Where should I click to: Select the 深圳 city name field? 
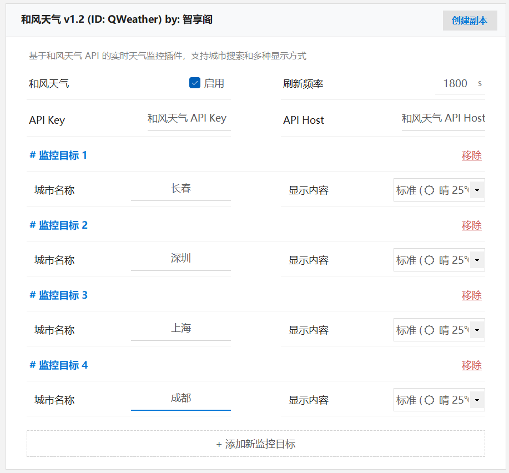tap(181, 259)
